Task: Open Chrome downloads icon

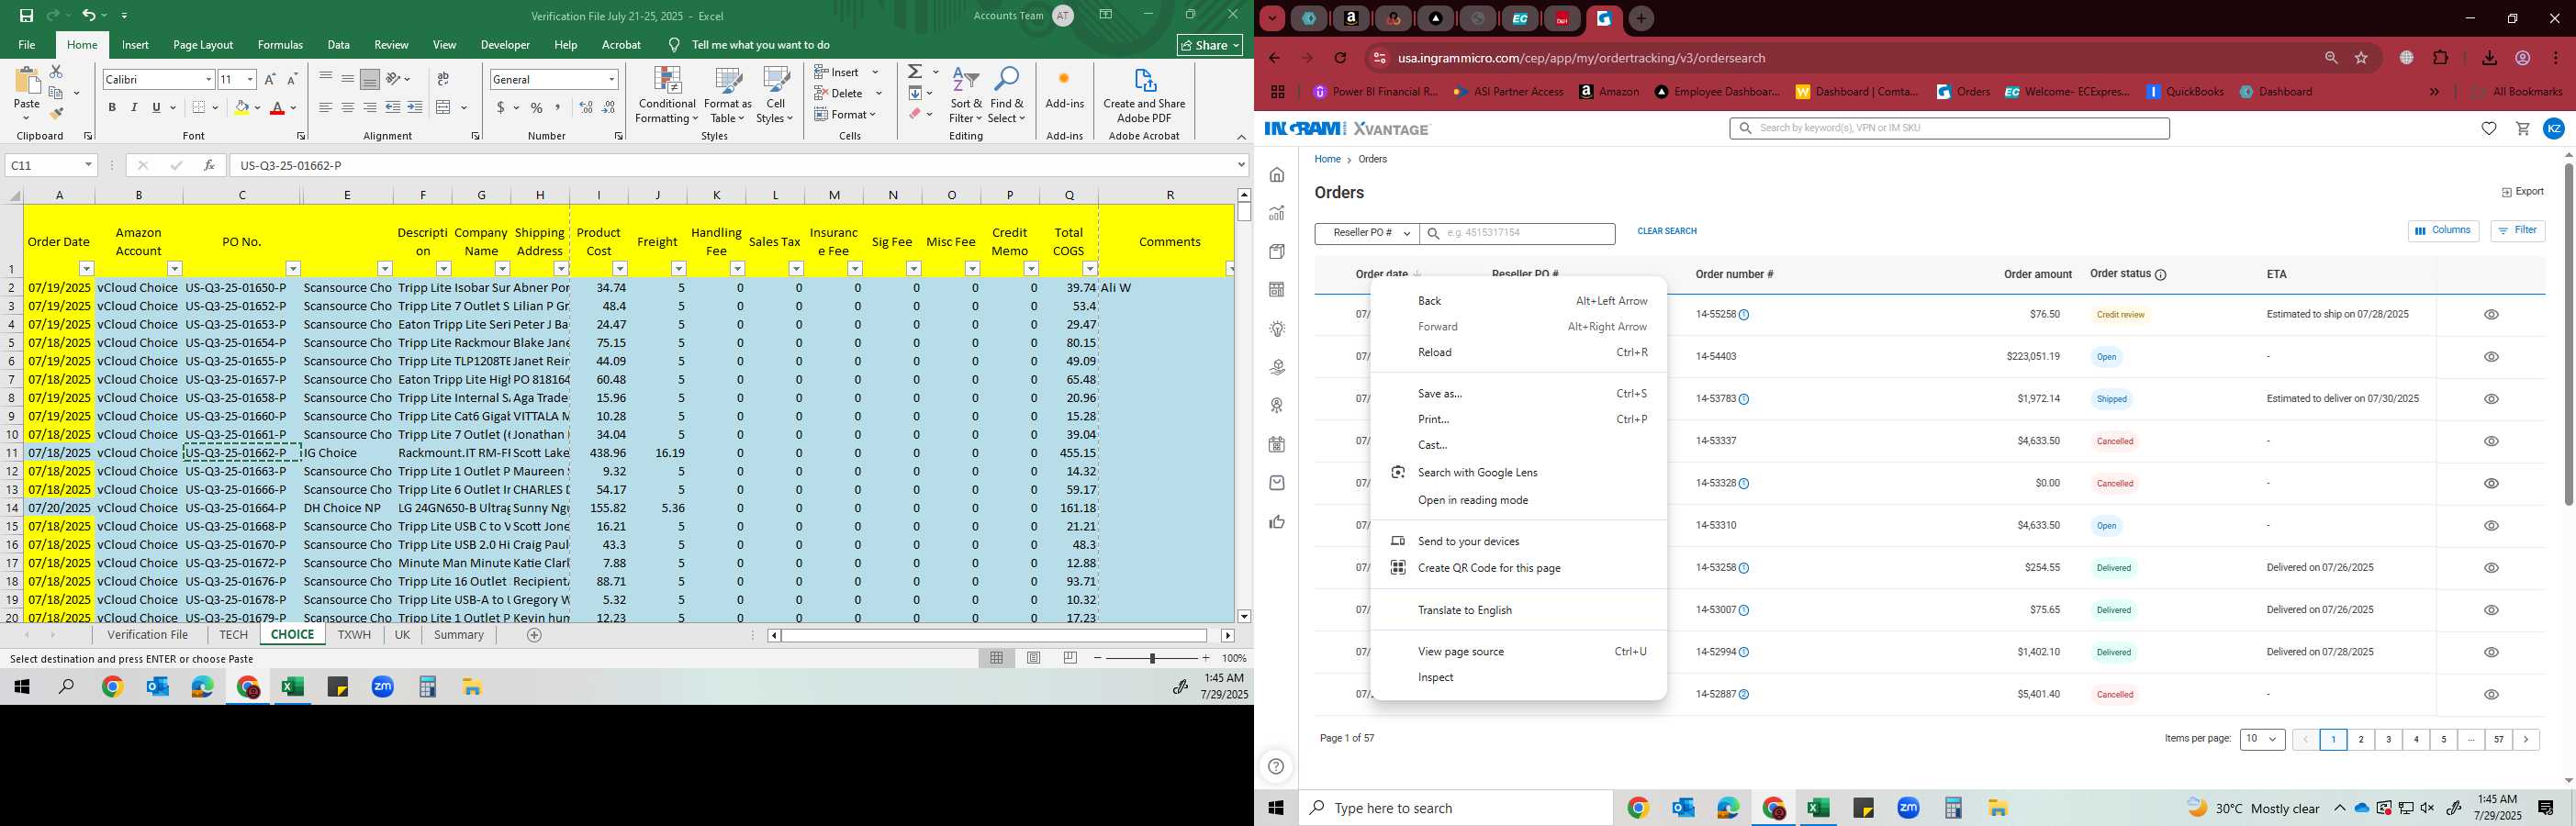Action: point(2489,58)
